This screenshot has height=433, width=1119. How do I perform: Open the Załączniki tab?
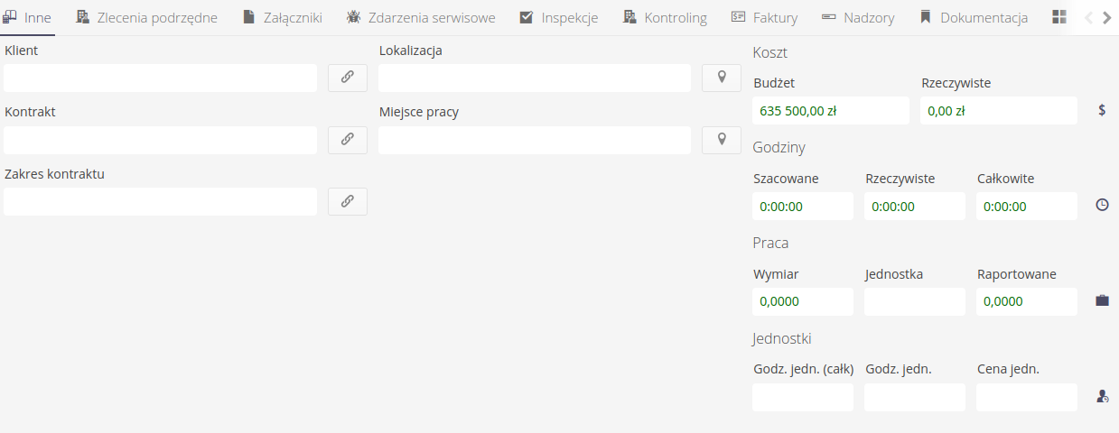pos(282,17)
